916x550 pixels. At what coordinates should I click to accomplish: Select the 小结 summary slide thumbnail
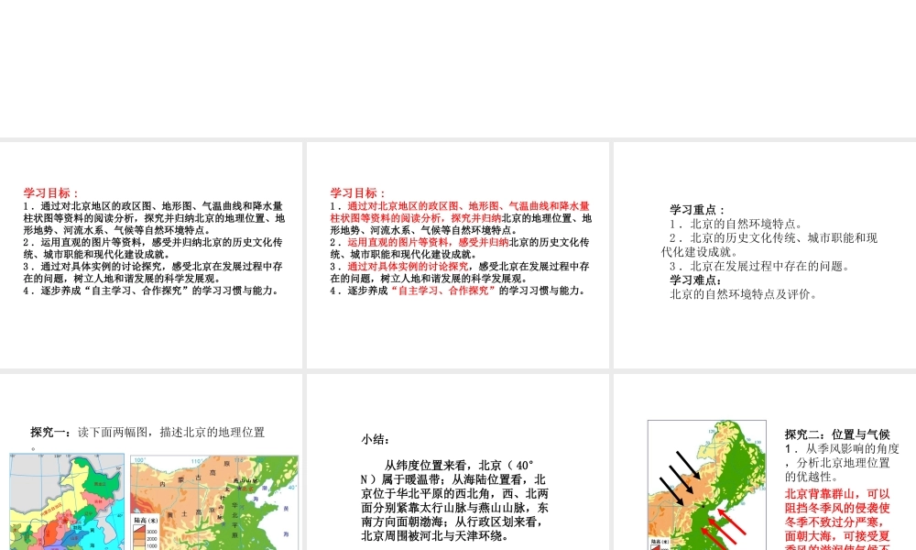pos(457,462)
